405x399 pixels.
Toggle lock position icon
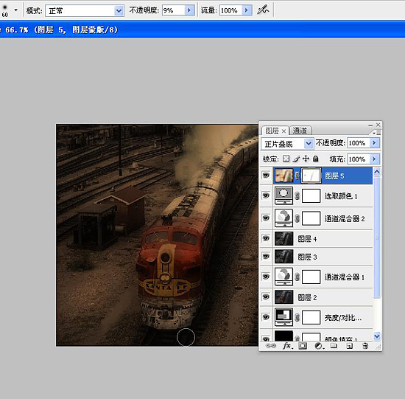coord(306,159)
